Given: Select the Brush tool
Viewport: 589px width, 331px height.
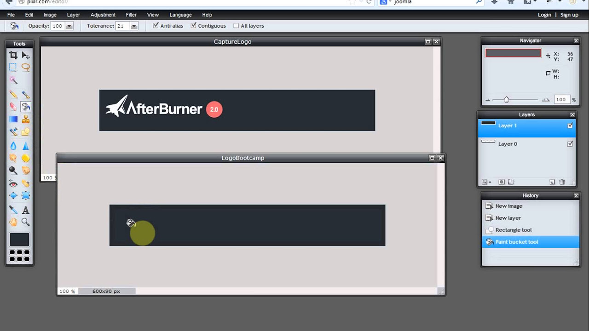Looking at the screenshot, I should (26, 94).
